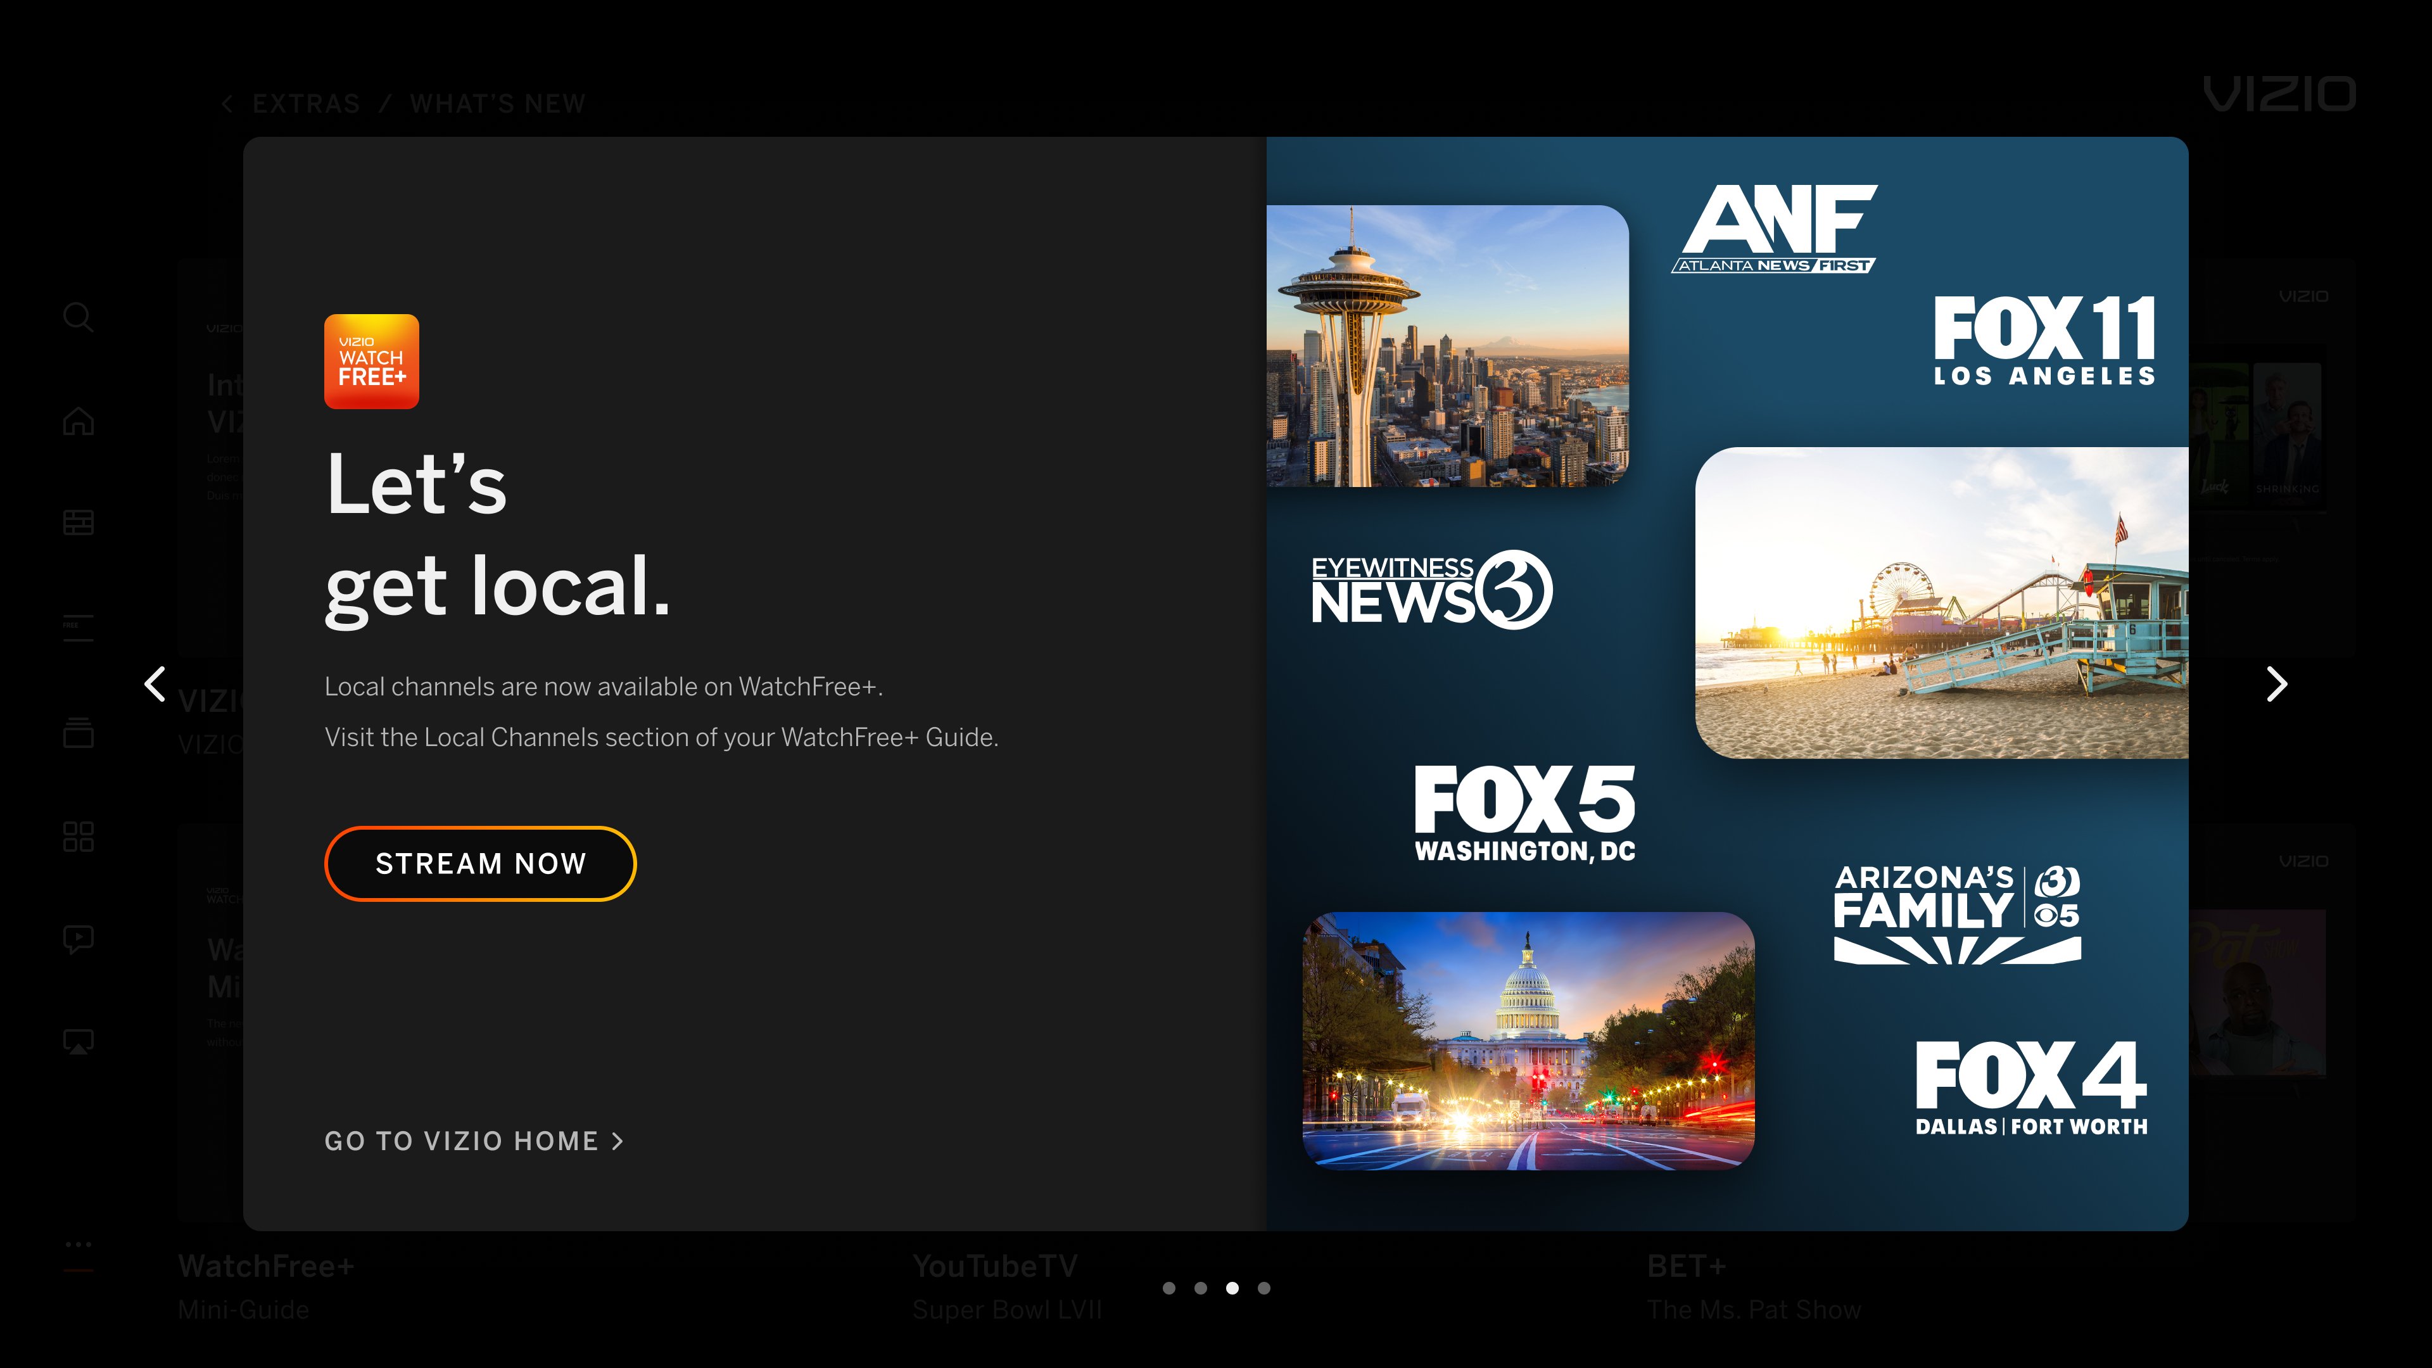Click the Arizona's Family channel logo
This screenshot has width=2432, height=1368.
1957,914
